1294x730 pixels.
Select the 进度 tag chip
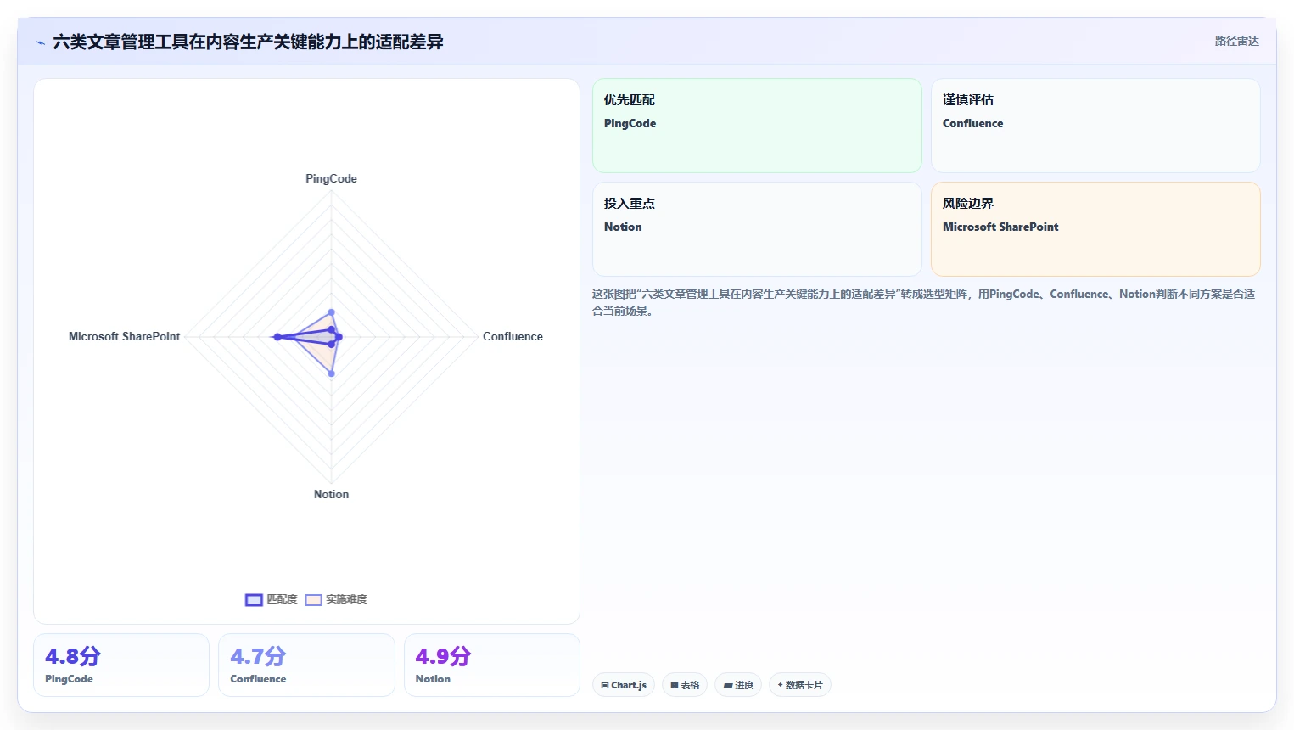tap(738, 685)
